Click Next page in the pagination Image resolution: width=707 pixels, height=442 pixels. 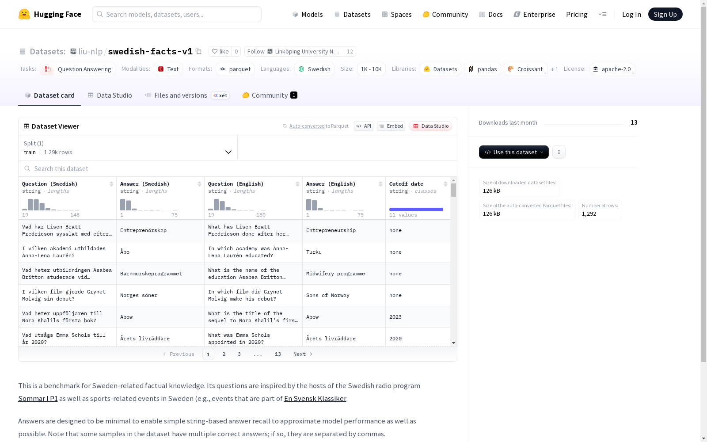pyautogui.click(x=303, y=354)
